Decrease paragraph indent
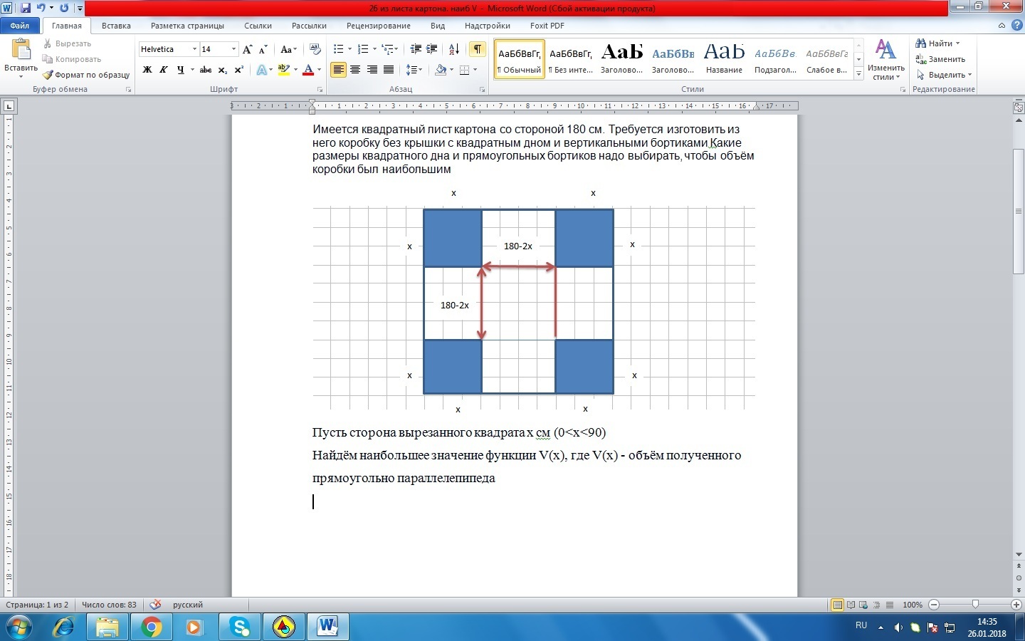 (x=416, y=49)
